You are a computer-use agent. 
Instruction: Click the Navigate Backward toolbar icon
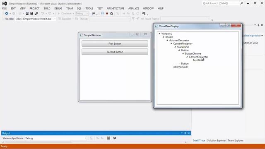(7, 14)
